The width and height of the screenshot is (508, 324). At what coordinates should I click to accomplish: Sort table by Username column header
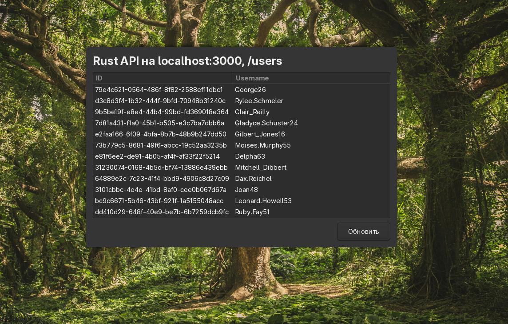tap(311, 78)
